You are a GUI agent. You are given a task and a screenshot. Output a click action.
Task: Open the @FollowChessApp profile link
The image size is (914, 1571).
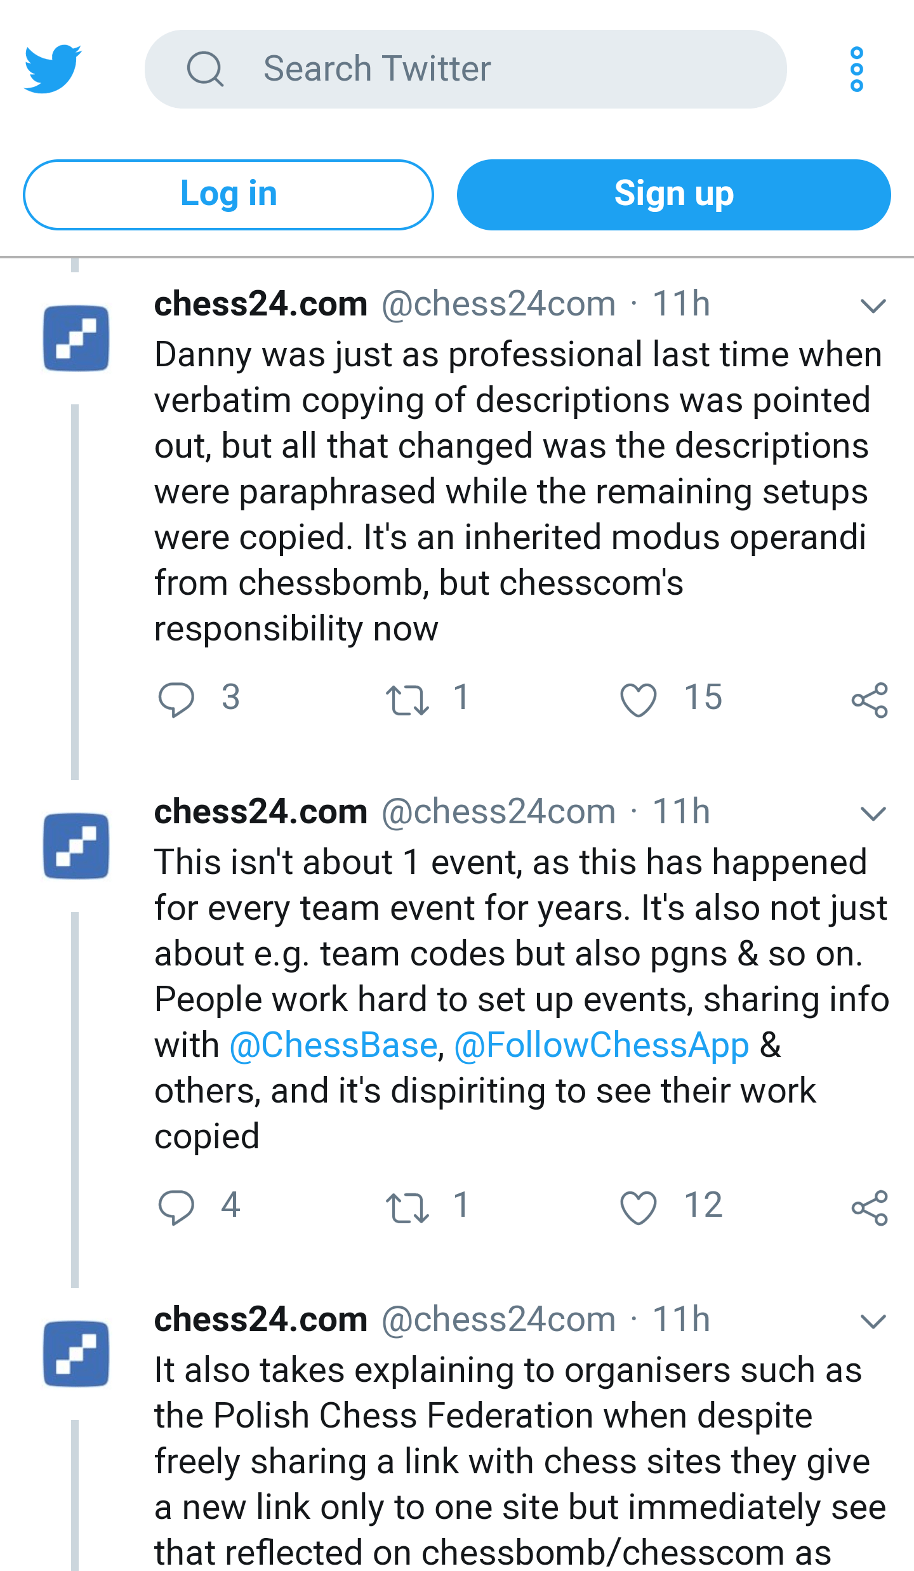coord(601,1045)
